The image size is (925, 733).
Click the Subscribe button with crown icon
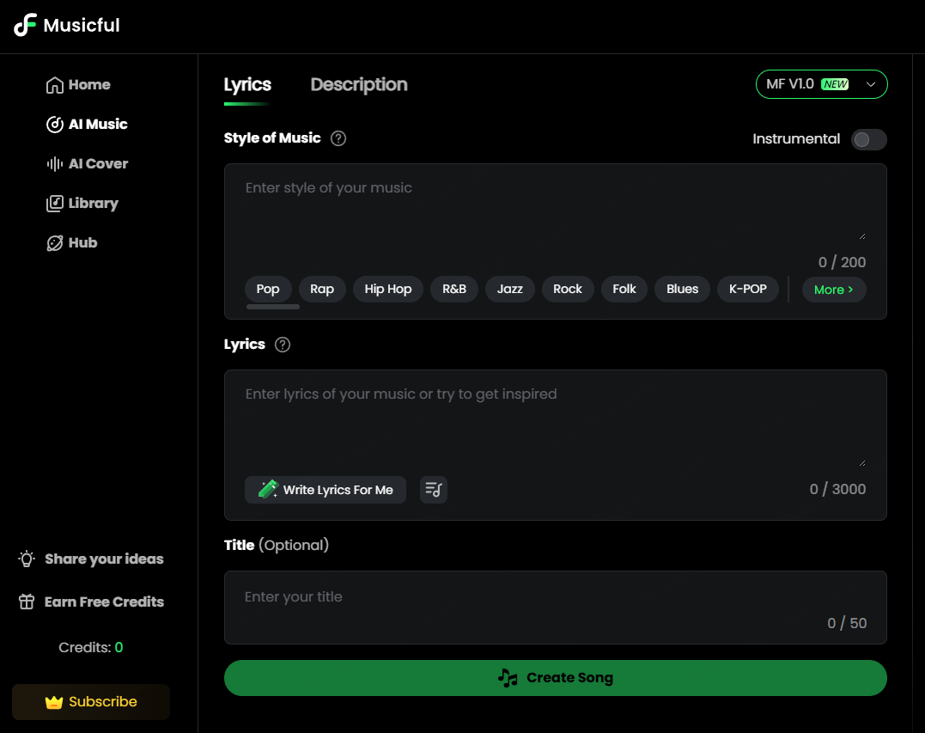90,701
